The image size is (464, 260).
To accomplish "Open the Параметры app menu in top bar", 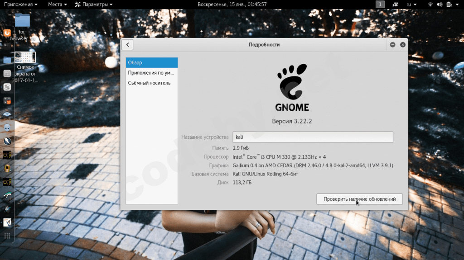I will pyautogui.click(x=94, y=5).
